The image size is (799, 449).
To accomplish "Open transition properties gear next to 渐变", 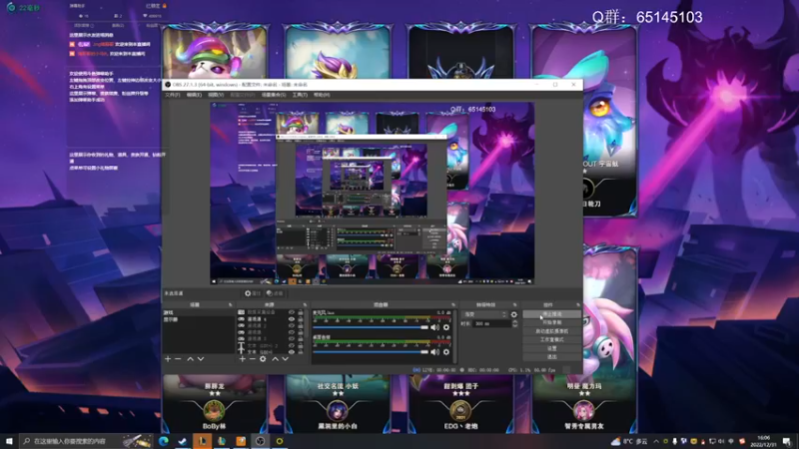I will tap(513, 314).
